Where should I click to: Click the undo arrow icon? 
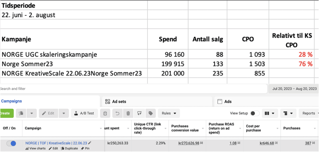(x=117, y=113)
